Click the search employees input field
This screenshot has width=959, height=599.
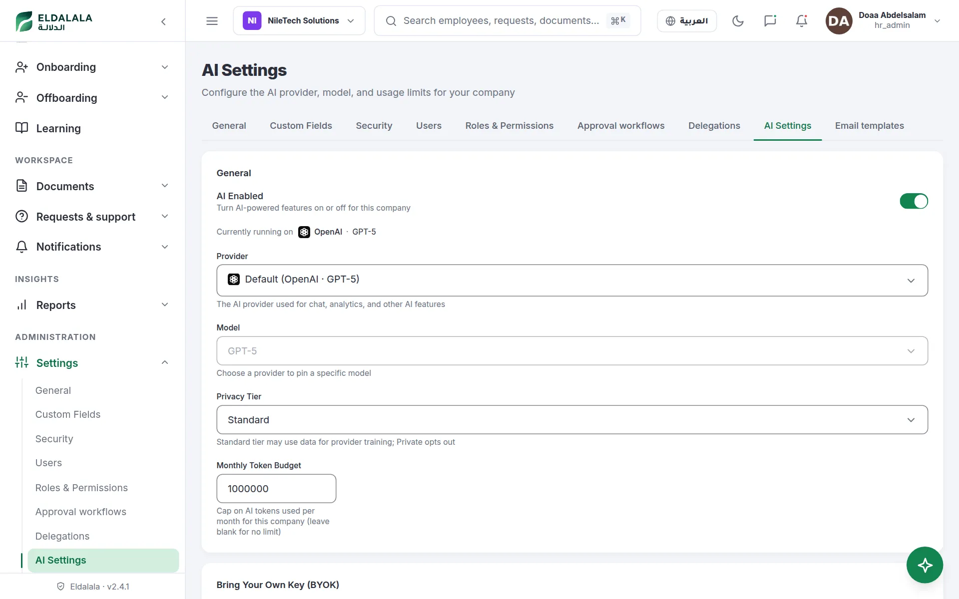coord(507,21)
